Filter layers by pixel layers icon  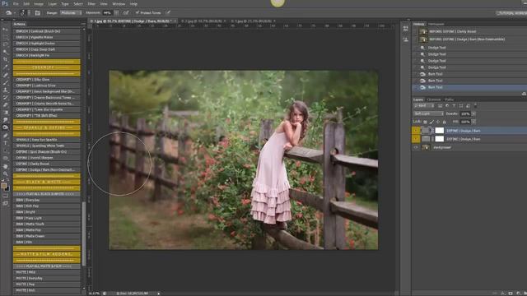(x=440, y=106)
